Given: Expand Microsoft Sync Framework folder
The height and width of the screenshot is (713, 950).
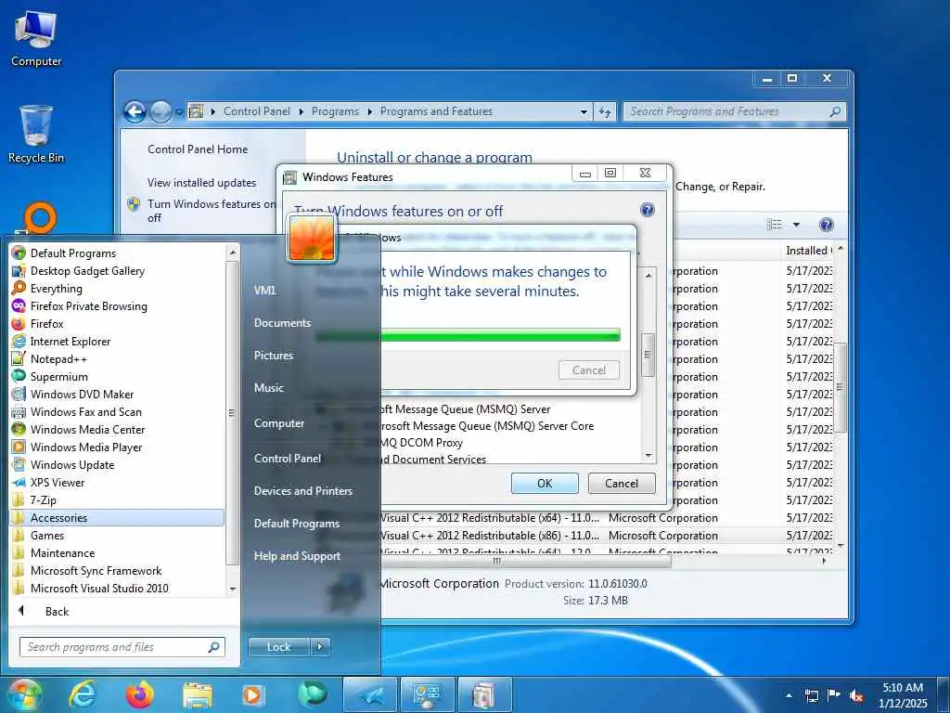Looking at the screenshot, I should [x=96, y=571].
